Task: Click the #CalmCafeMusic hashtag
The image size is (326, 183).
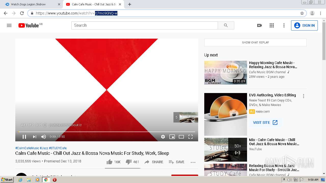Action: [27, 148]
